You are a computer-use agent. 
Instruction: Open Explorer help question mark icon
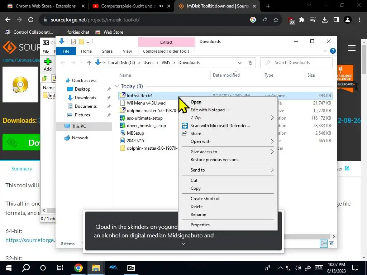tap(333, 51)
